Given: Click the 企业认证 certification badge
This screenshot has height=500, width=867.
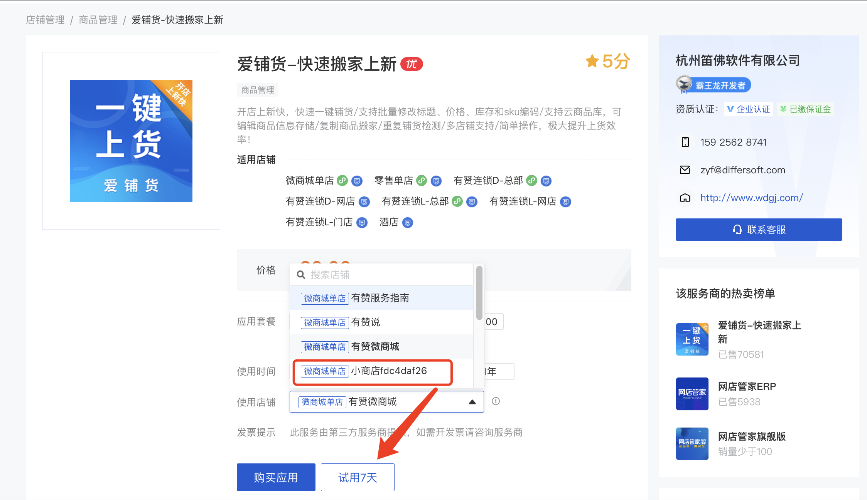Looking at the screenshot, I should 749,109.
